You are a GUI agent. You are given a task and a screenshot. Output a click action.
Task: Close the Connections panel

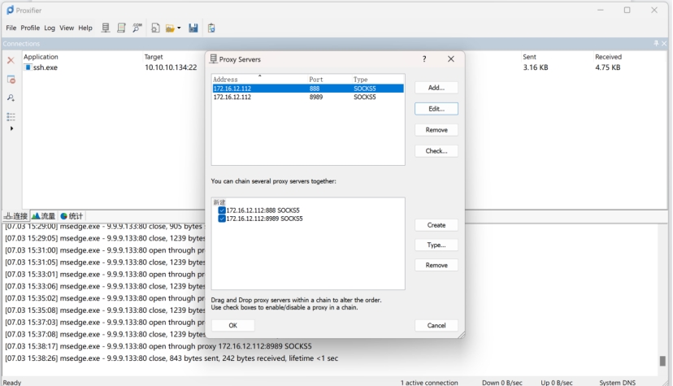(x=664, y=43)
